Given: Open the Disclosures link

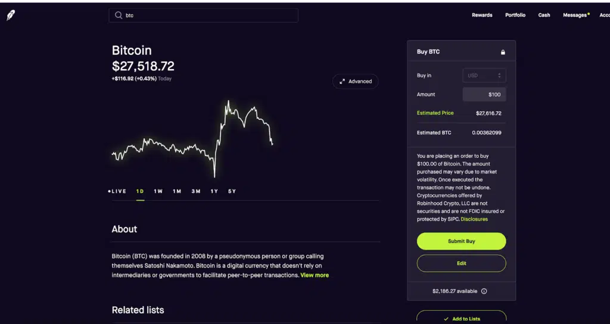Looking at the screenshot, I should point(474,219).
